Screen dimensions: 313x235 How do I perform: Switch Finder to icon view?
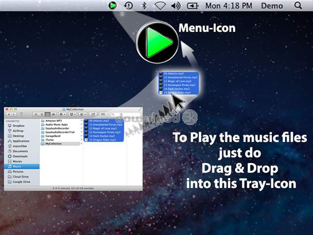click(36, 114)
